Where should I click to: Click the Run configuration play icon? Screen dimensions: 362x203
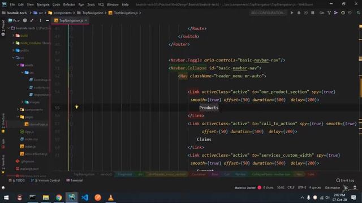click(292, 13)
